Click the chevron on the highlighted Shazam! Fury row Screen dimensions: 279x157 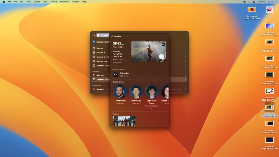click(x=185, y=79)
